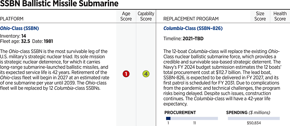Screen dimensions: 290x126
Task: Click the PLATFORM column heading
Action: pos(12,19)
